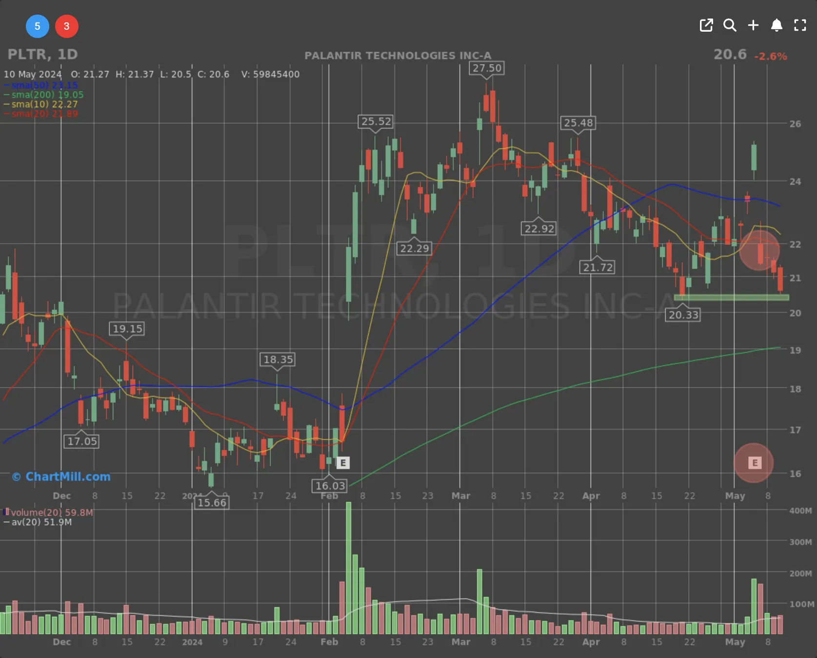The image size is (817, 658).
Task: Click the 16.03 pivot low label
Action: tap(330, 486)
